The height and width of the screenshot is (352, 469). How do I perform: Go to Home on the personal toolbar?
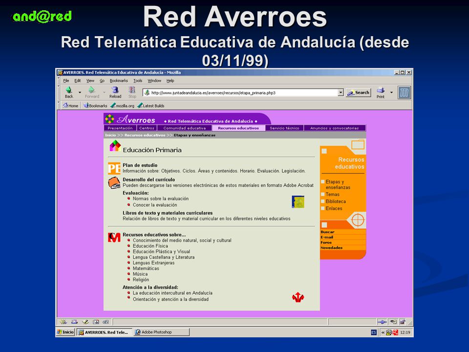point(70,106)
